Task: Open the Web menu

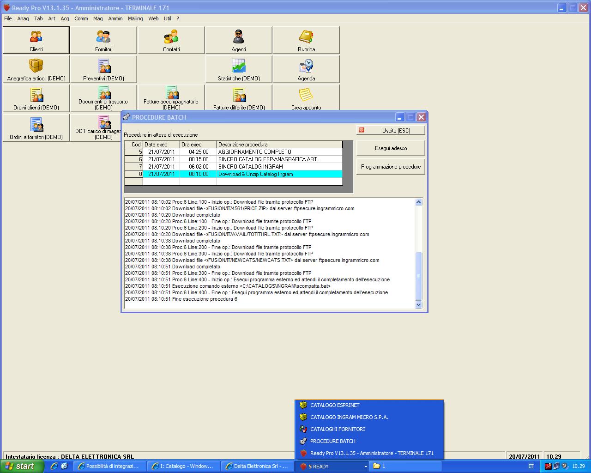Action: click(x=153, y=18)
